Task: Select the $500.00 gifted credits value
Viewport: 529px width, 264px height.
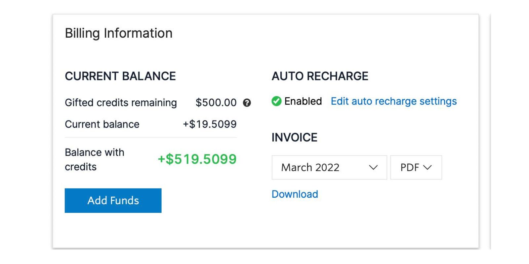Action: (216, 103)
